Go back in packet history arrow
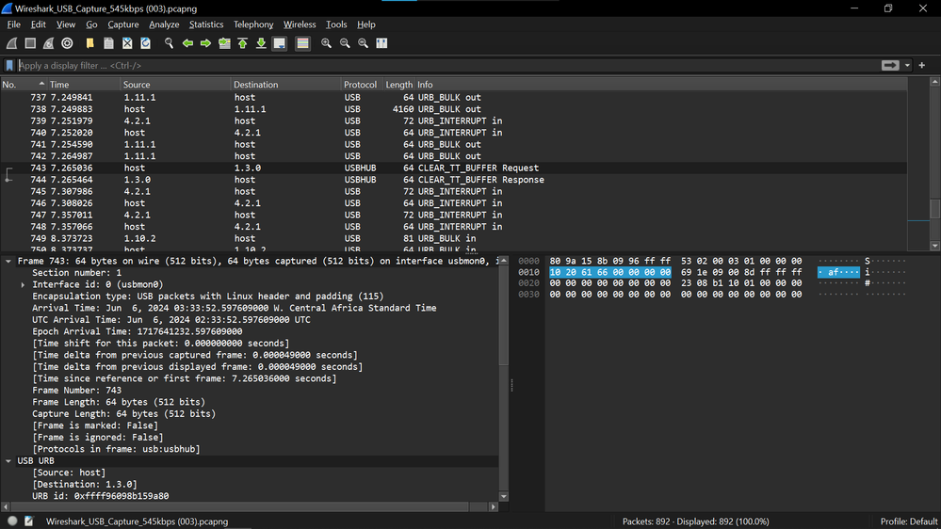Viewport: 941px width, 529px height. (187, 43)
